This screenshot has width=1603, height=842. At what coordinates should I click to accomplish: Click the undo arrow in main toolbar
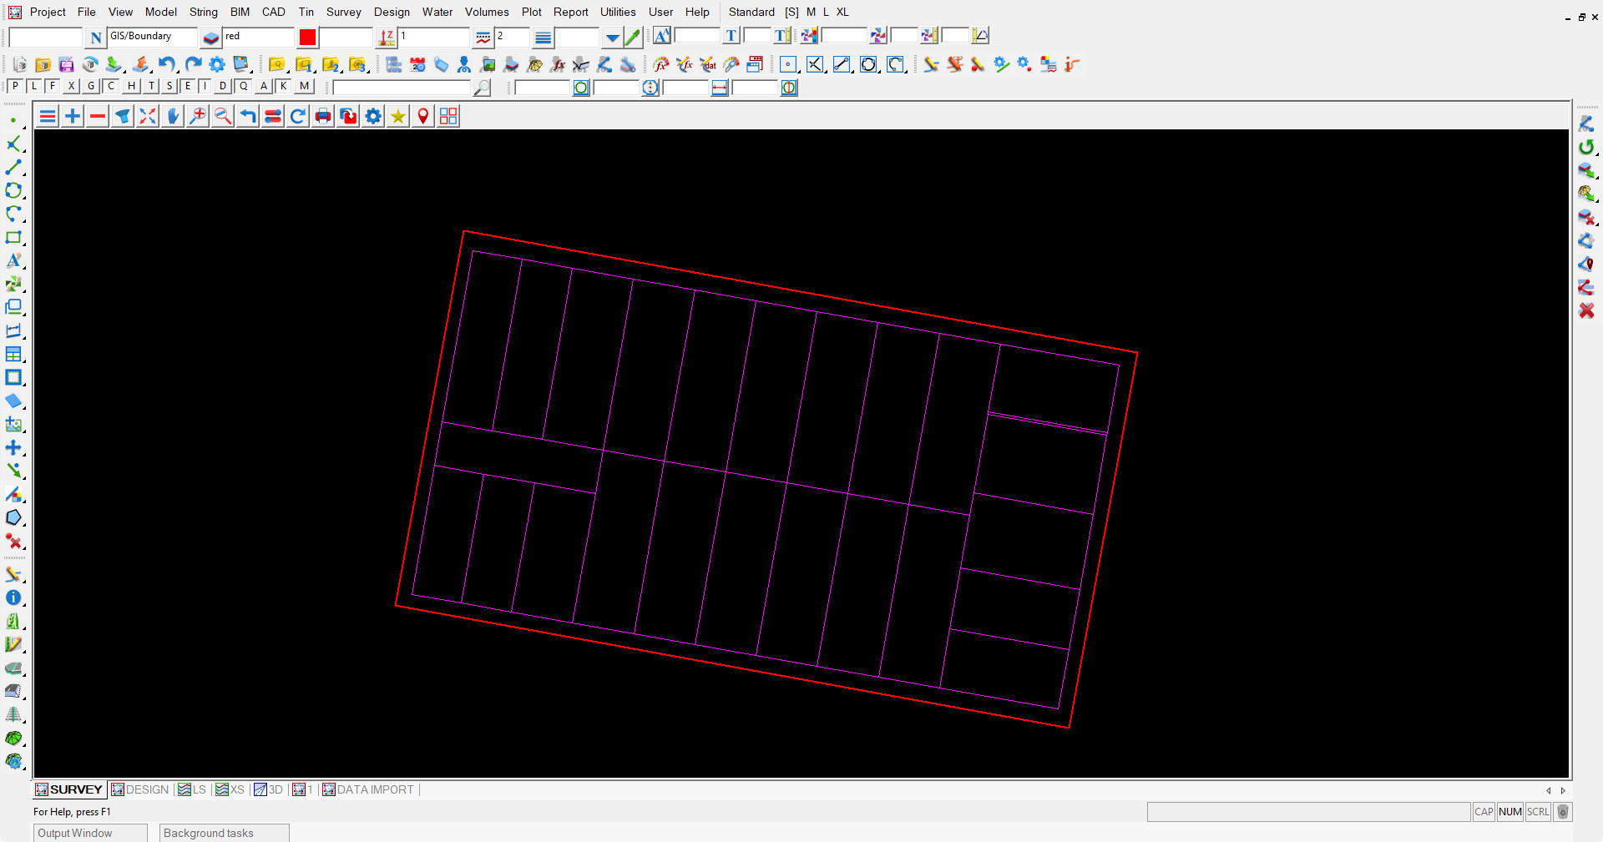(x=167, y=64)
